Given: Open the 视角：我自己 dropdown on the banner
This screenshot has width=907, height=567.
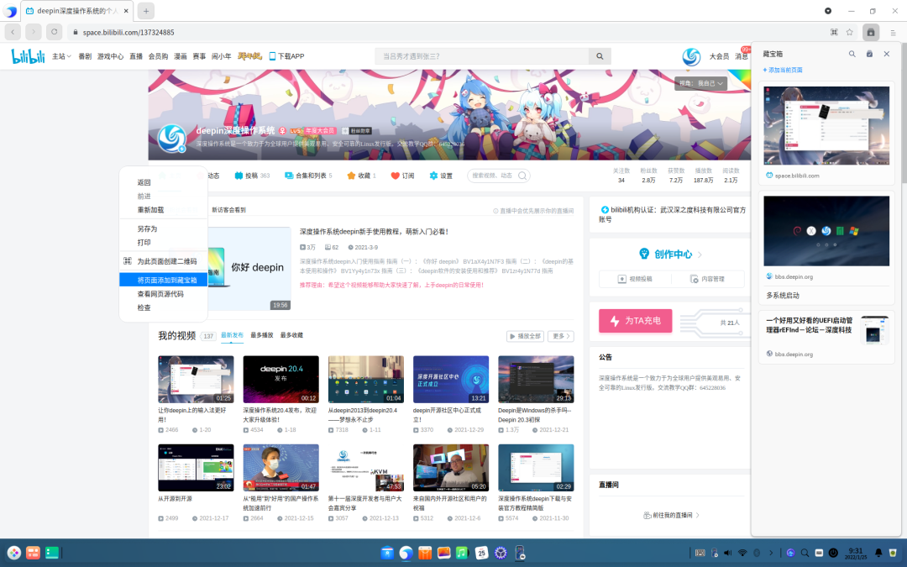Looking at the screenshot, I should pos(700,83).
